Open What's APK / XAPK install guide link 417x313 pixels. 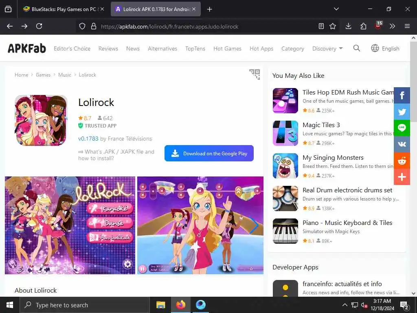coord(116,155)
